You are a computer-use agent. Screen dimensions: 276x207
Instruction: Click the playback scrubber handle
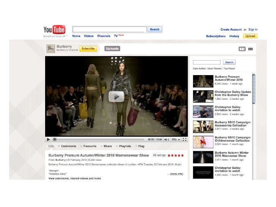[55, 140]
